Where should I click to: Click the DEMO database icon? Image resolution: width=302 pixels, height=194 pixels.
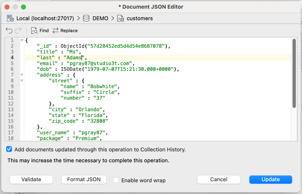pos(86,18)
